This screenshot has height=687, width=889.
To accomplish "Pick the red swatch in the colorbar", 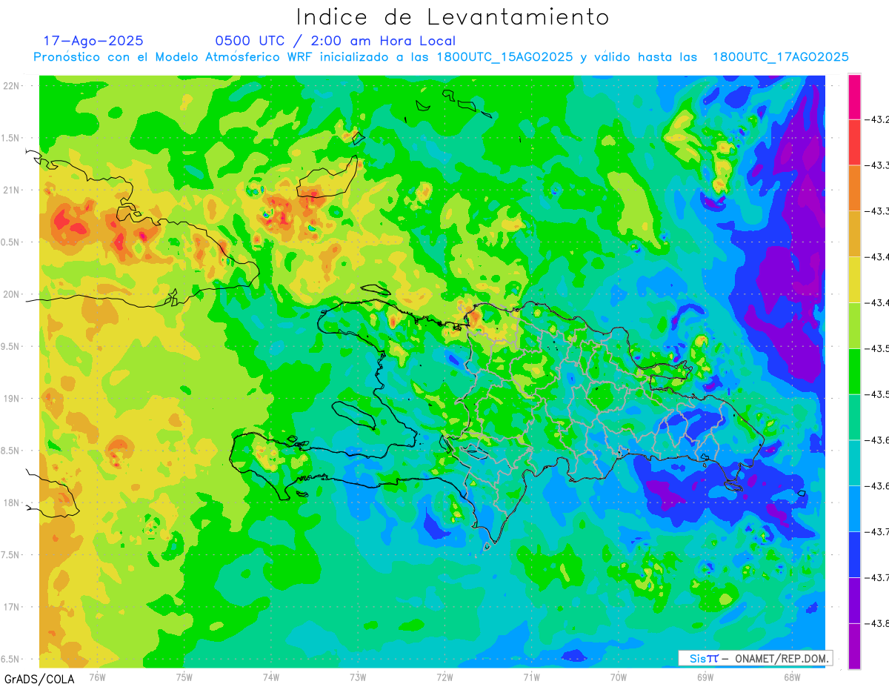I will [854, 142].
